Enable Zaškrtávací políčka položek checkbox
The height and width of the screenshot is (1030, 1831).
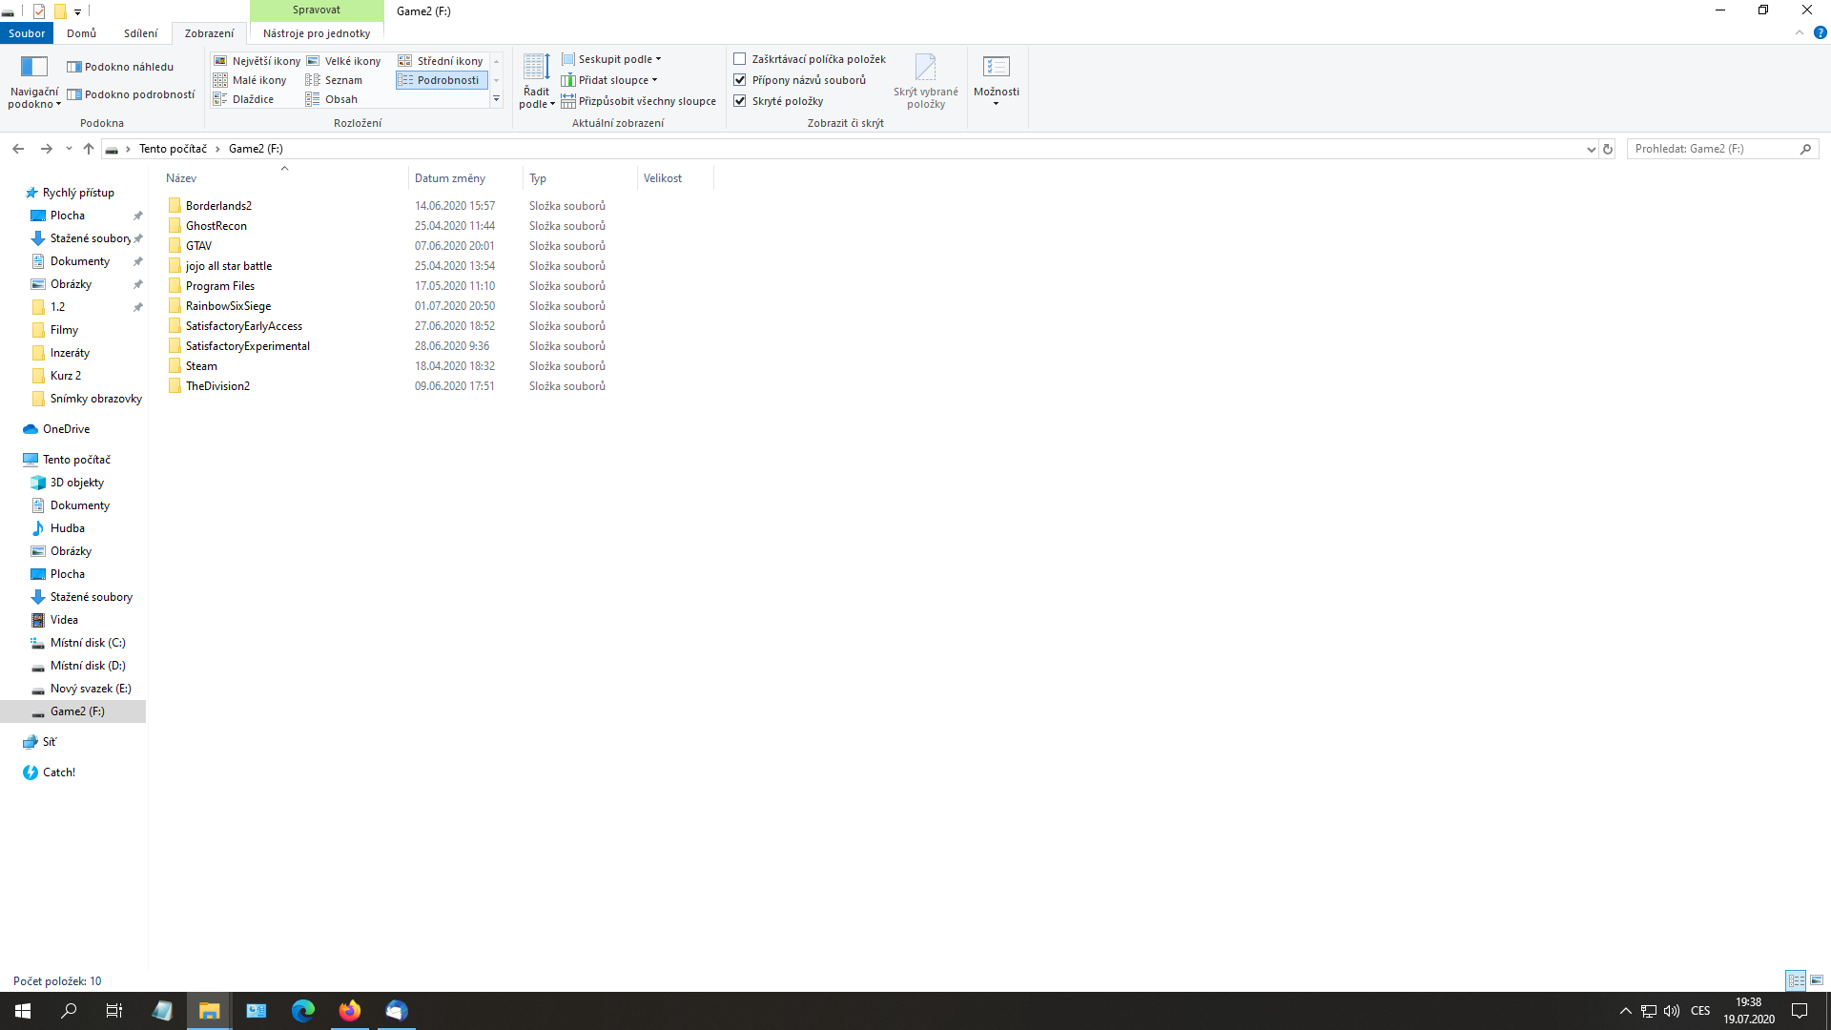pos(740,59)
